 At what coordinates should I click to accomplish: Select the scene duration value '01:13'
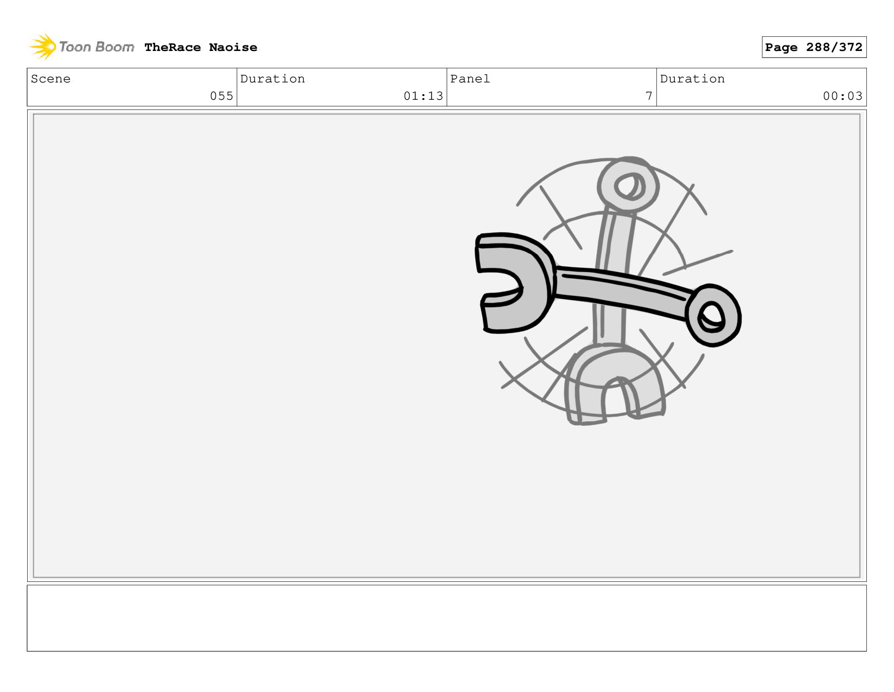click(423, 96)
